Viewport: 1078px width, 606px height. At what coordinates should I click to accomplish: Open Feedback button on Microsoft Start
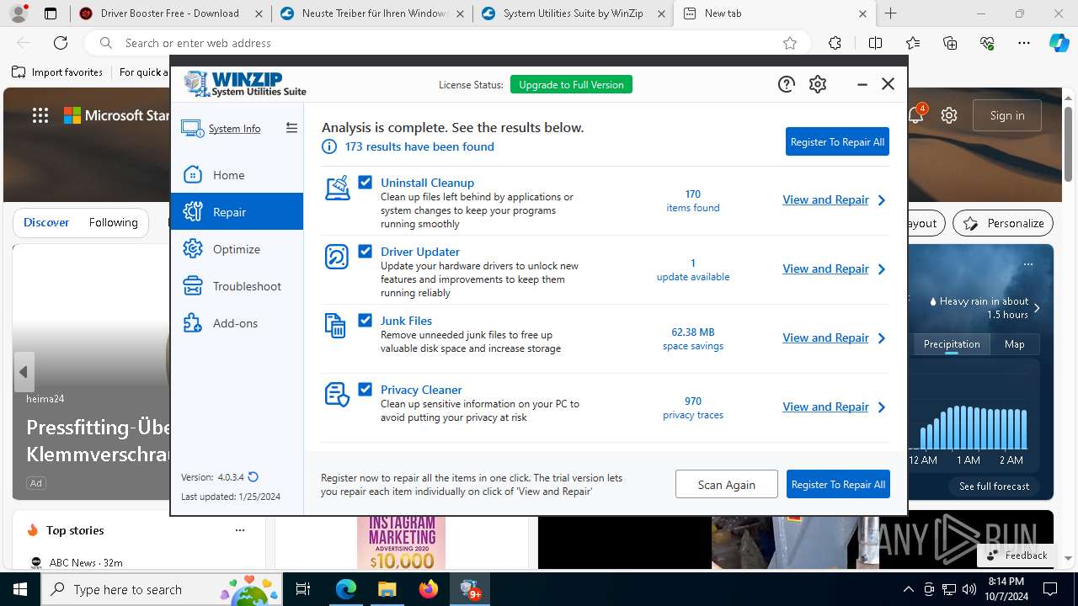(x=1017, y=555)
